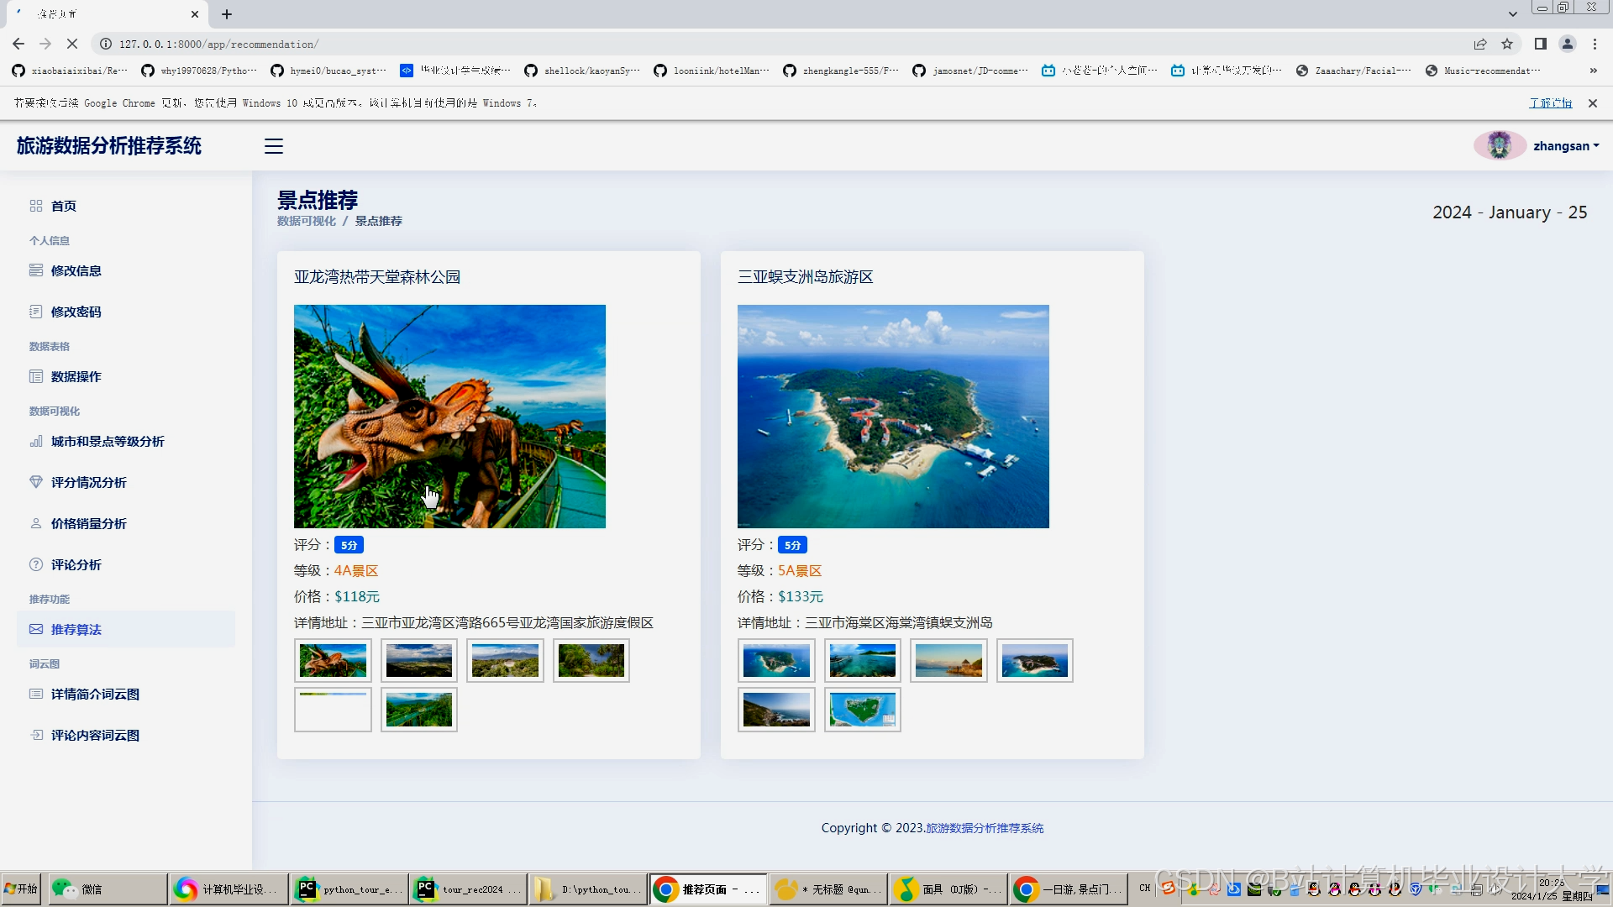The image size is (1613, 907).
Task: Click the 评分情况分析 diamond icon
Action: 36,482
